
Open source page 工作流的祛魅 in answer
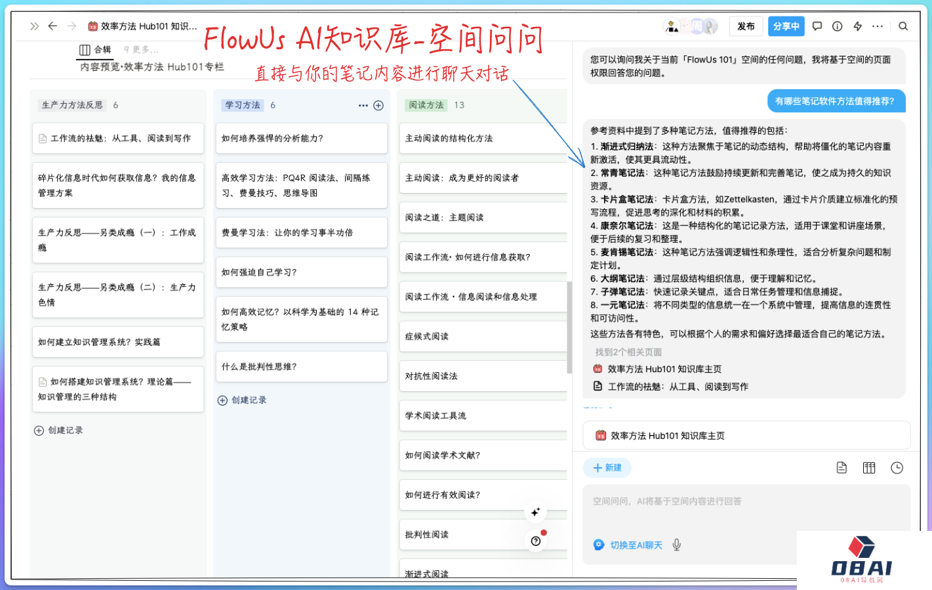point(670,387)
